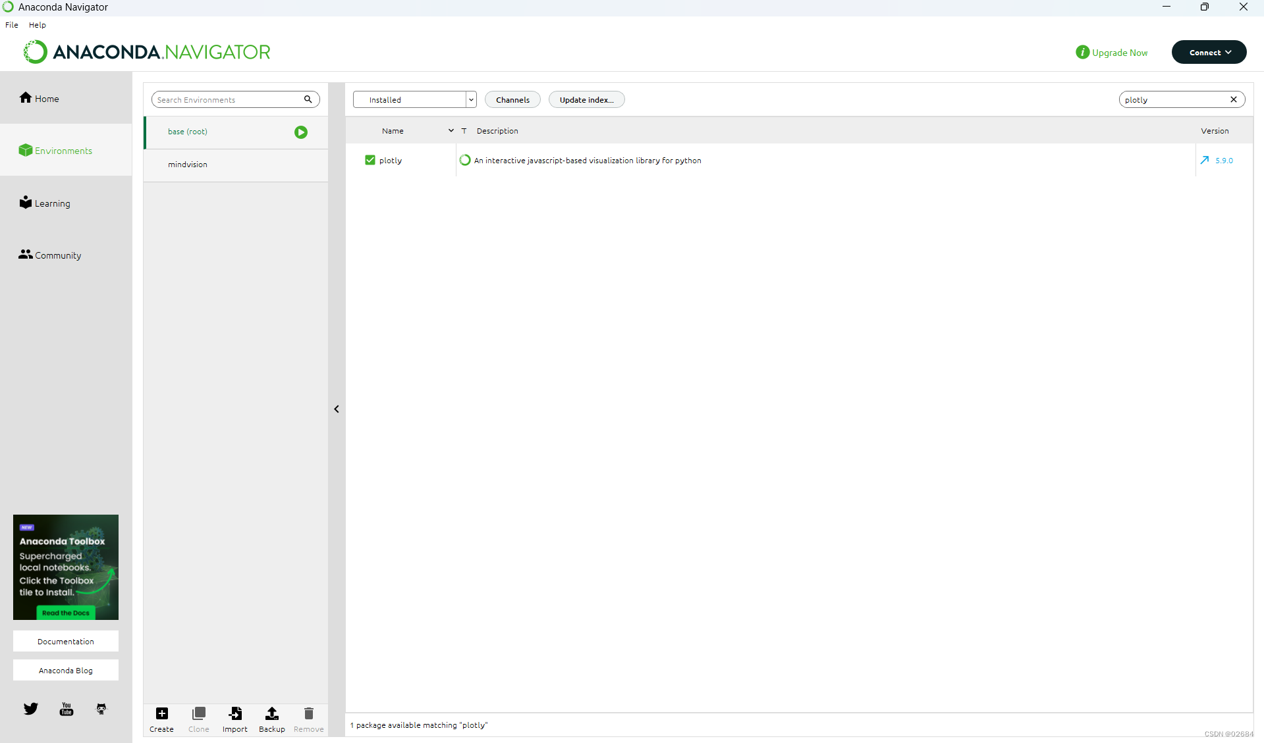1264x743 pixels.
Task: Minimize the Anaconda Navigator window
Action: tap(1167, 7)
